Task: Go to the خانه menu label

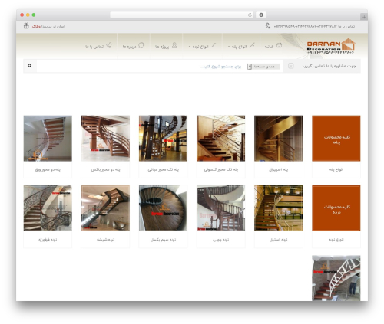Action: click(269, 47)
